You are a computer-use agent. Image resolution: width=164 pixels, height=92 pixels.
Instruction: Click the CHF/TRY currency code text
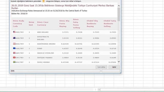(19, 58)
